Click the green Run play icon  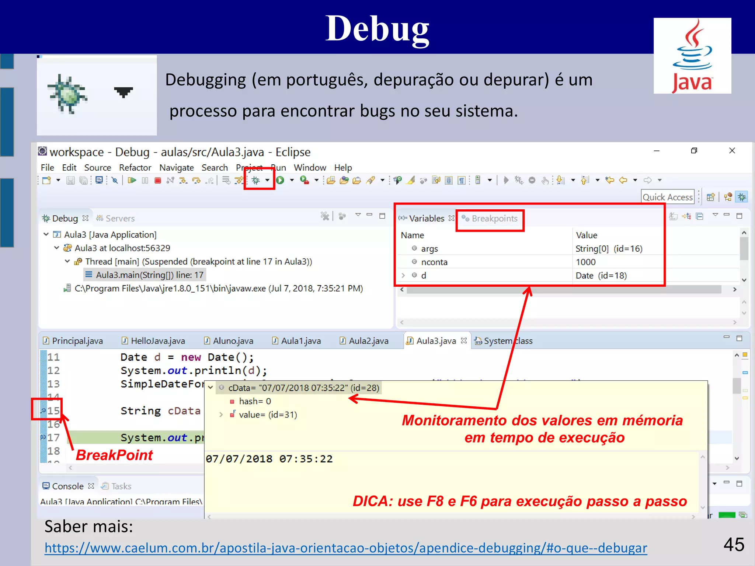(280, 180)
